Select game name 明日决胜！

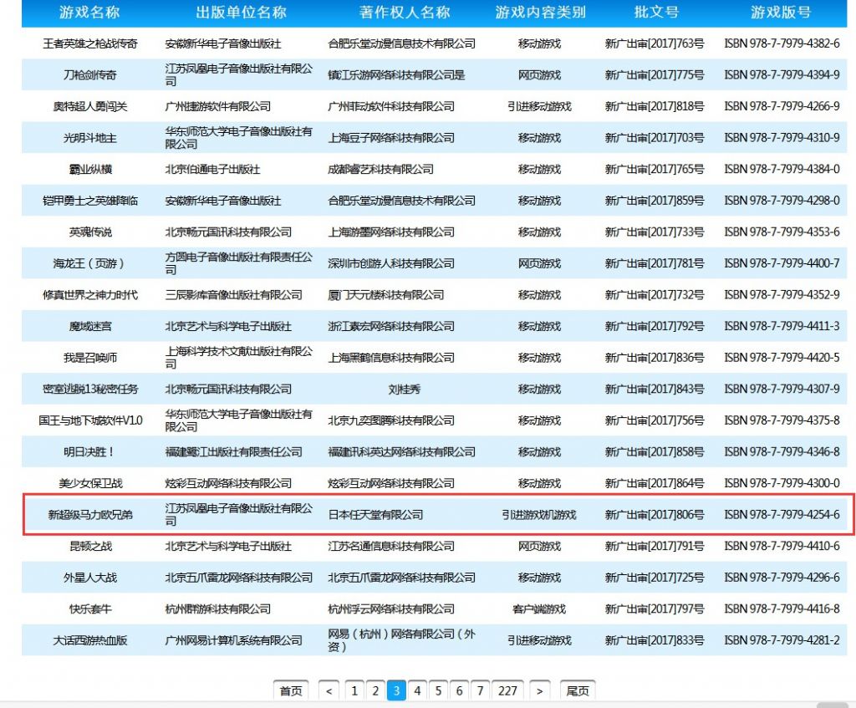[x=90, y=452]
